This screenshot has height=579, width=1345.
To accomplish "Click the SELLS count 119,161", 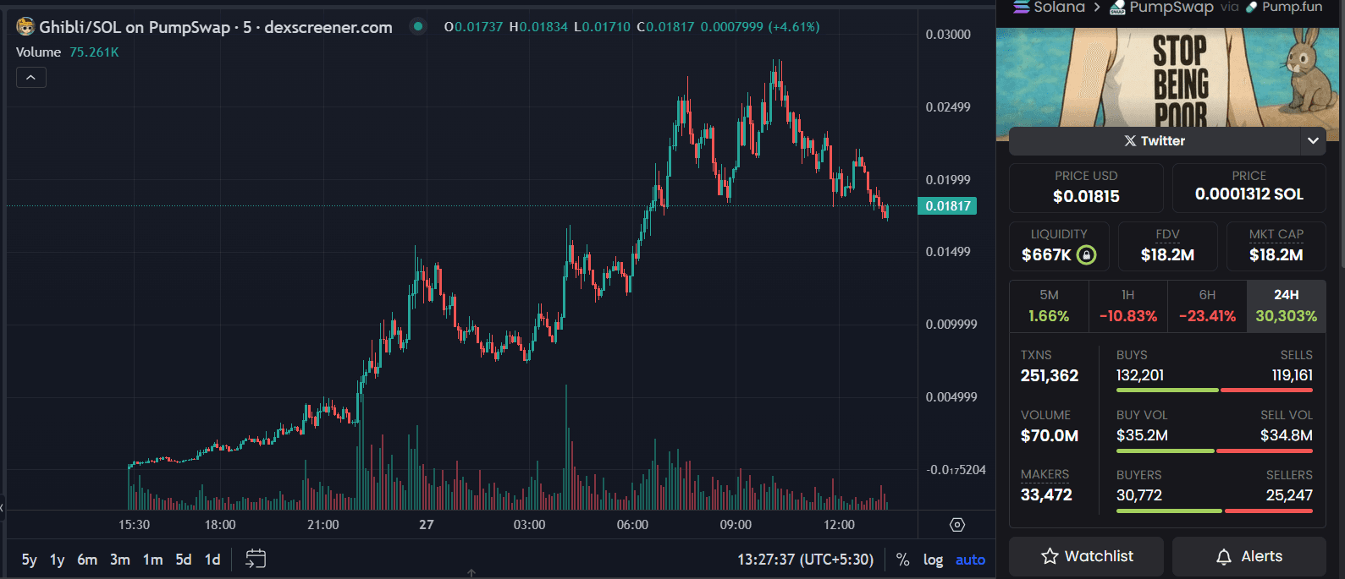I will point(1292,375).
